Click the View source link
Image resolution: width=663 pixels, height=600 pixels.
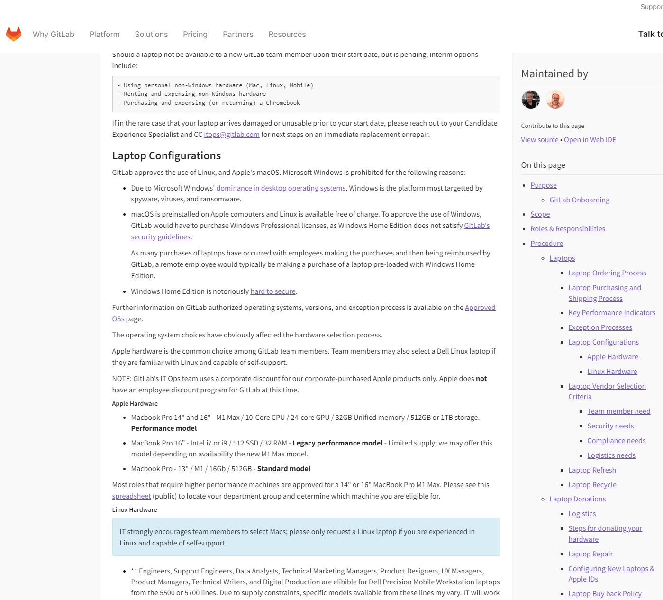(x=539, y=139)
